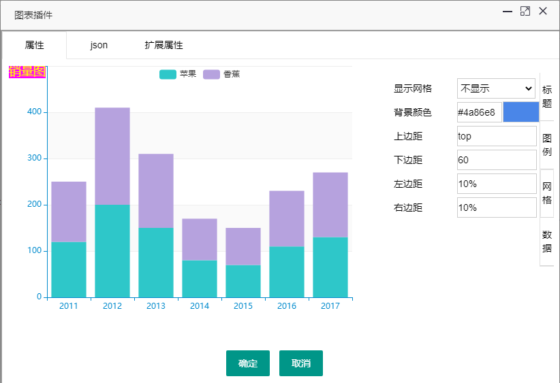
Task: Open the 显示网格 dropdown
Action: coord(496,88)
